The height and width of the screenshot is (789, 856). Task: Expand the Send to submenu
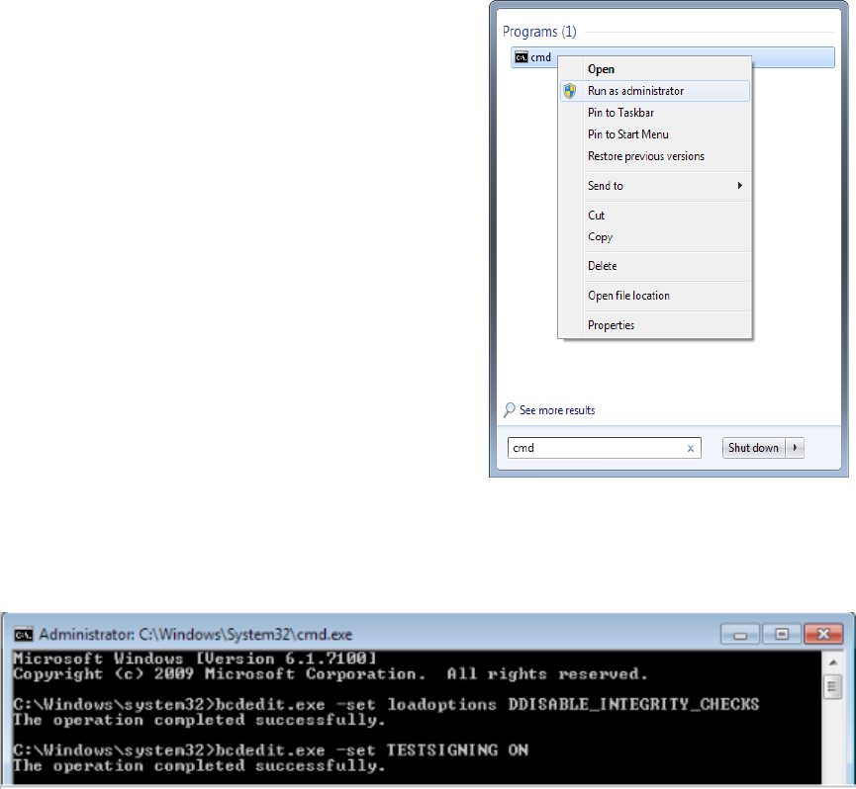[x=655, y=186]
